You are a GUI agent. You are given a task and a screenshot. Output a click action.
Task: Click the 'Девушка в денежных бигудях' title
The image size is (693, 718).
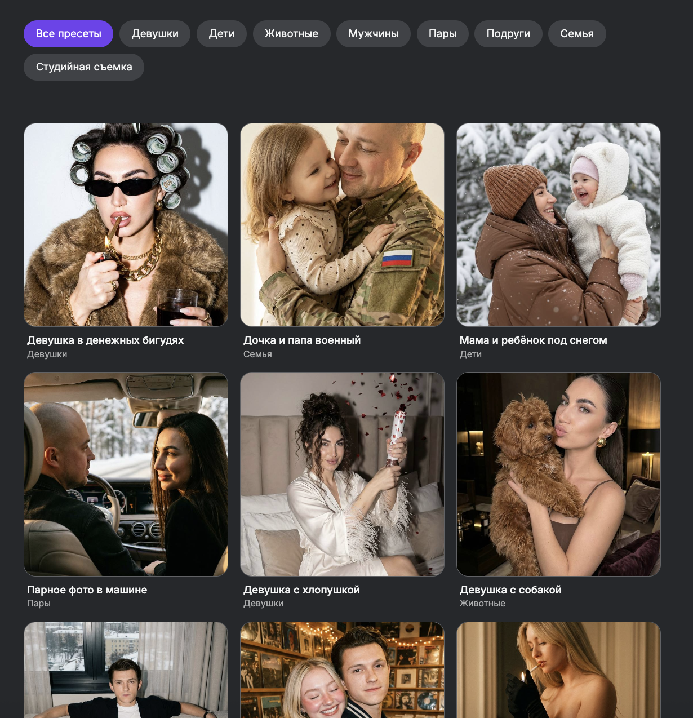(105, 340)
